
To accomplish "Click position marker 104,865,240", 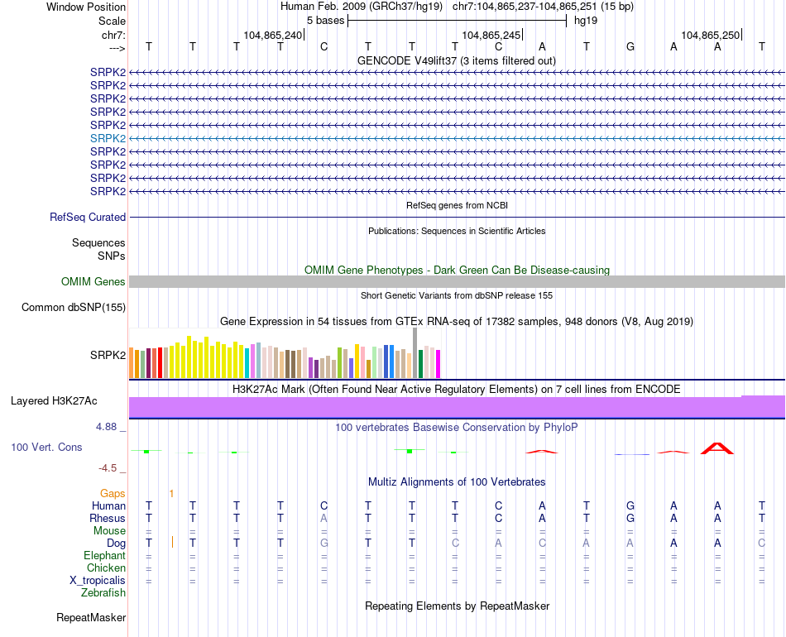I will (273, 35).
